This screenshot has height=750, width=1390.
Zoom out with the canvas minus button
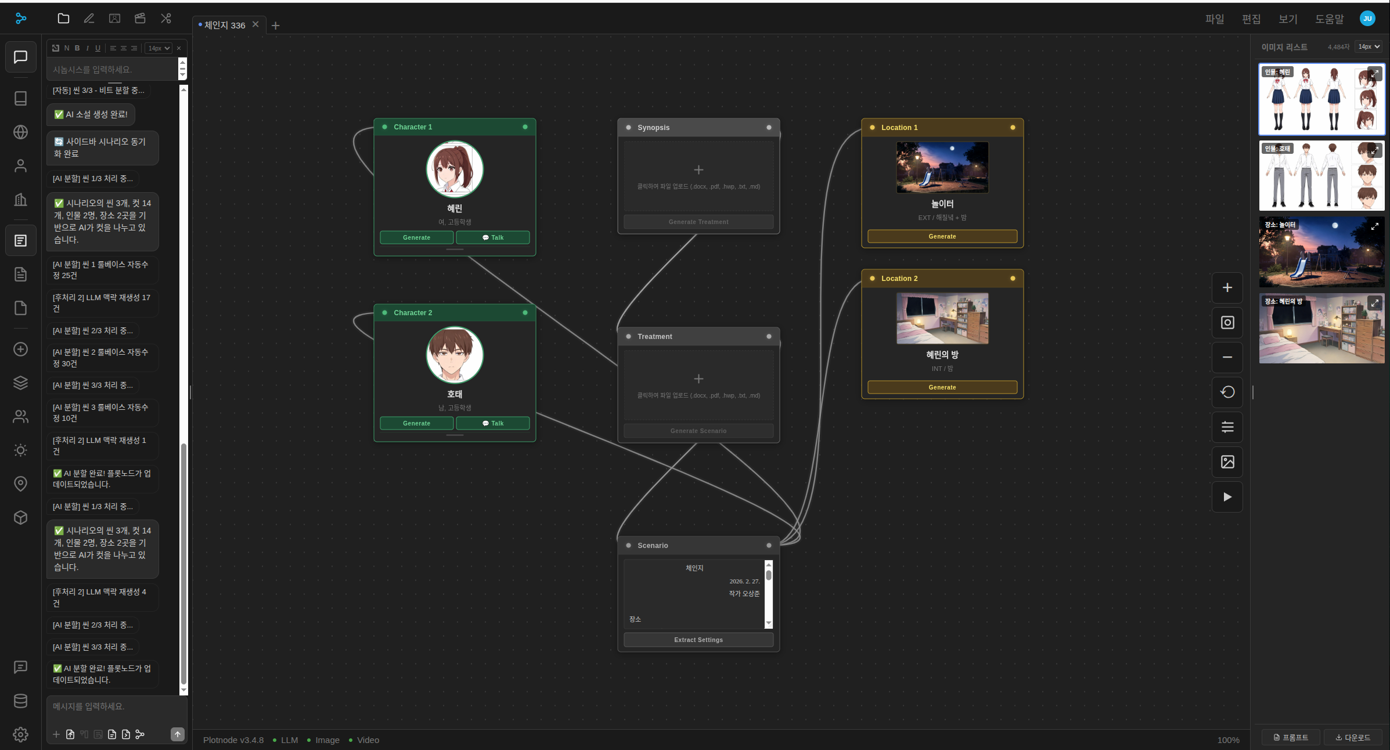click(x=1227, y=358)
